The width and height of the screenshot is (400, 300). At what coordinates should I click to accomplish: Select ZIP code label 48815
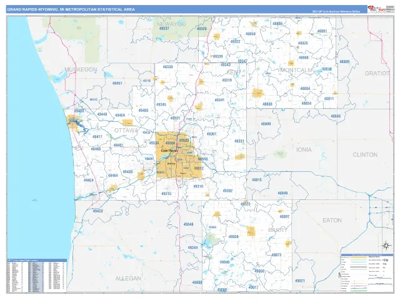[x=257, y=179]
